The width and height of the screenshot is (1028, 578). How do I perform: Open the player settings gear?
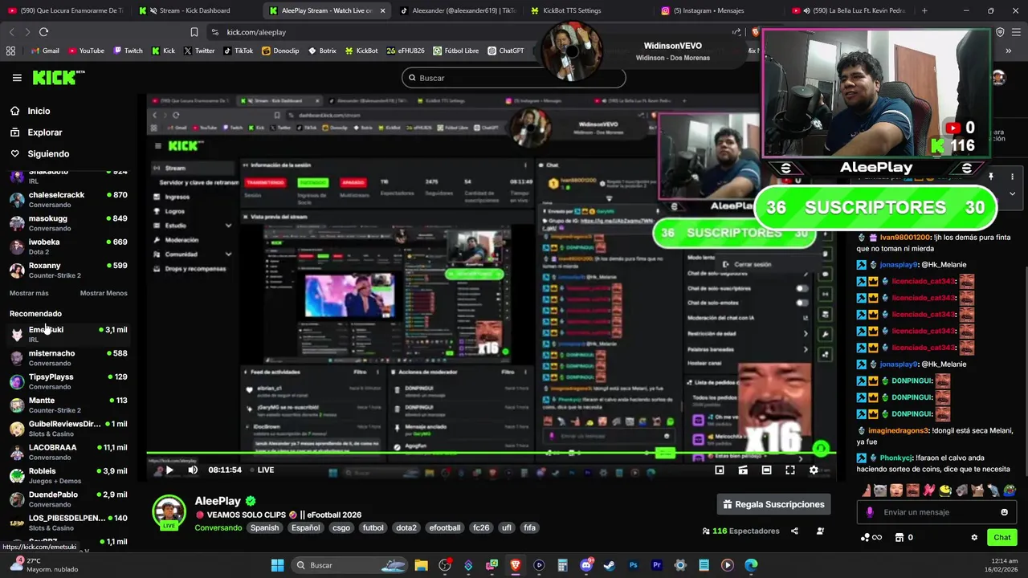tap(814, 470)
